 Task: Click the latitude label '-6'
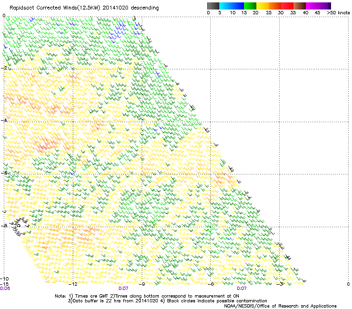tap(4, 173)
